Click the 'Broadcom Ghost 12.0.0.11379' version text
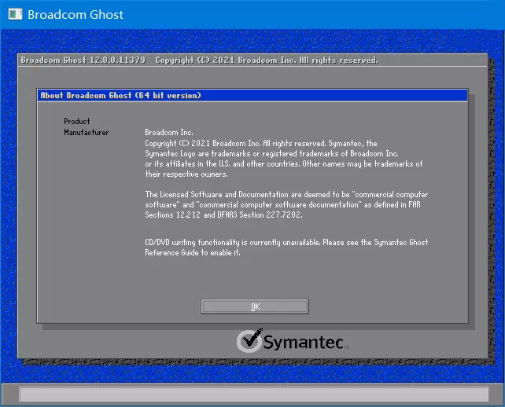Screen dimensions: 505x407 (83, 60)
